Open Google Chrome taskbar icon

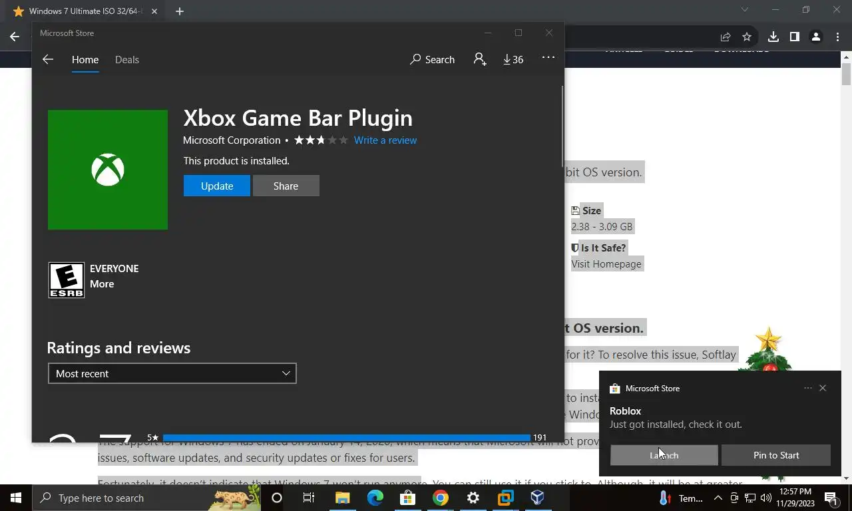[440, 498]
